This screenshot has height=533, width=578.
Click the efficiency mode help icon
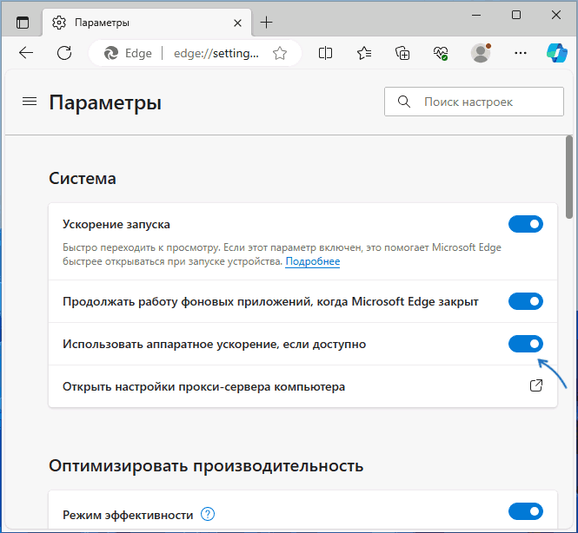(208, 514)
